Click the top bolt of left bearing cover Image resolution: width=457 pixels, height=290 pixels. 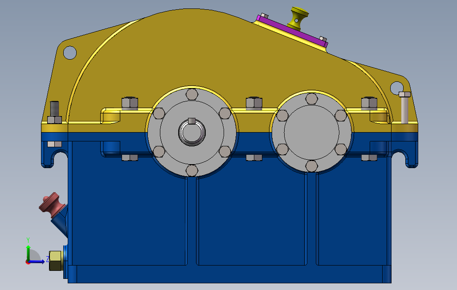pyautogui.click(x=192, y=95)
